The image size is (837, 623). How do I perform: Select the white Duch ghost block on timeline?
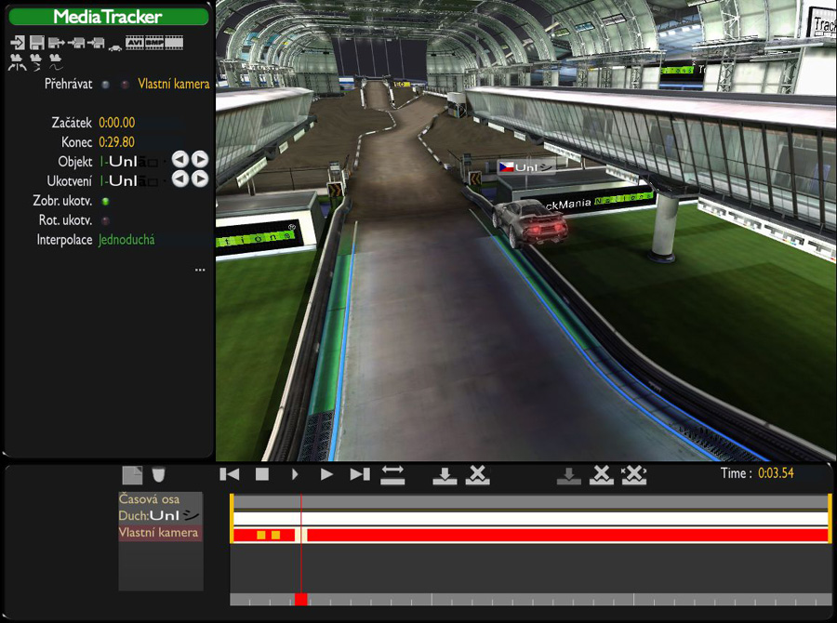[531, 519]
